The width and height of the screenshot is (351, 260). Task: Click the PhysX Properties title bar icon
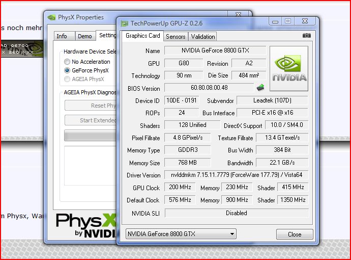pos(51,17)
